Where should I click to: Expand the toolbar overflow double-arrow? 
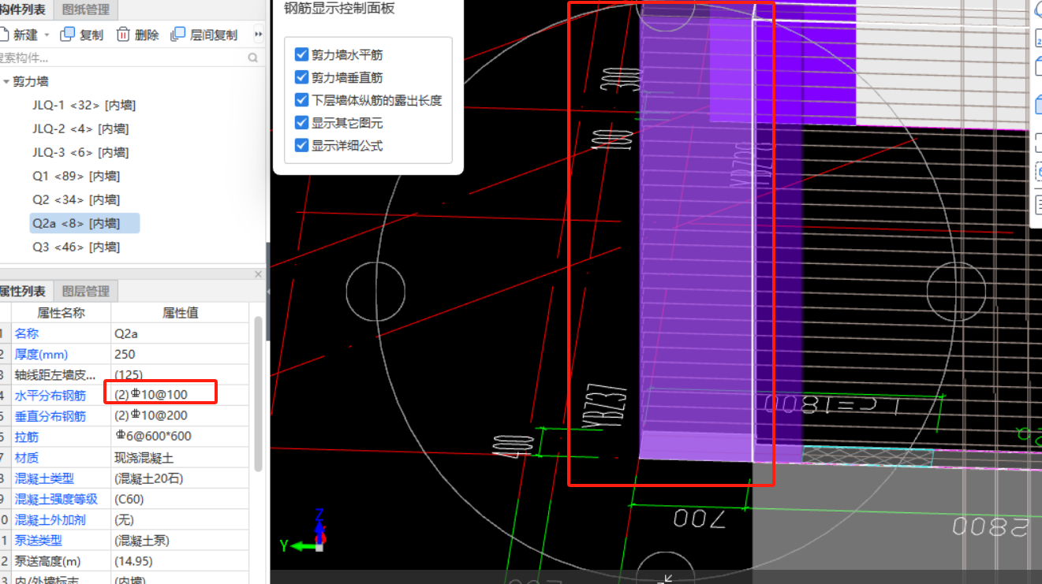tap(258, 35)
